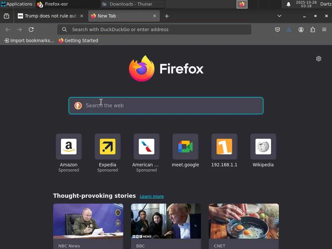The height and width of the screenshot is (249, 332).
Task: Open the Getting Started bookmark
Action: point(78,41)
